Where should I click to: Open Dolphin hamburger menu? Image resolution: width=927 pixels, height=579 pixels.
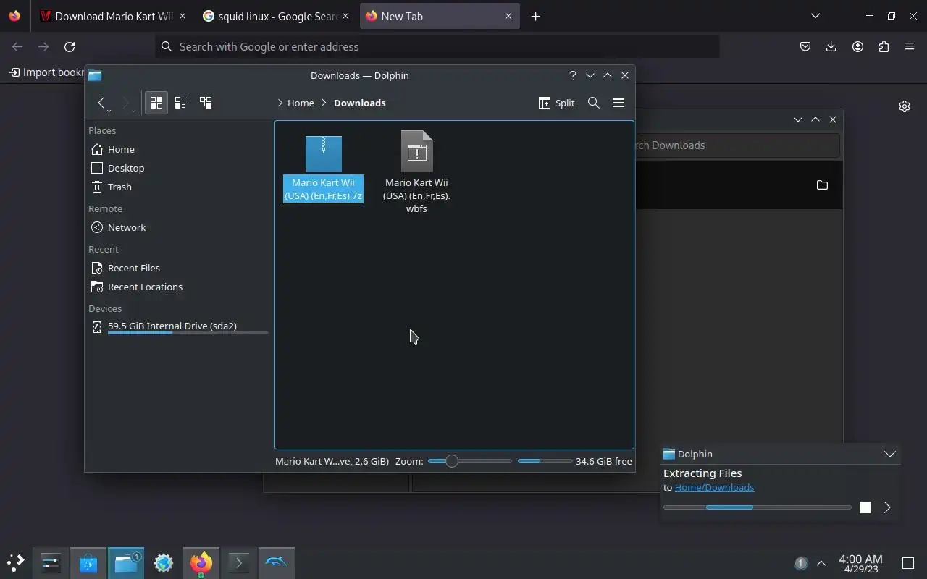coord(618,103)
